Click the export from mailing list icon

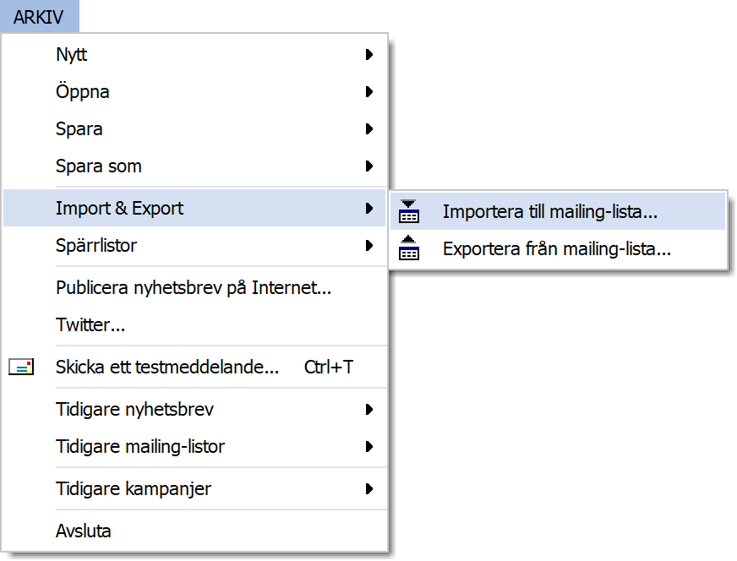coord(408,248)
